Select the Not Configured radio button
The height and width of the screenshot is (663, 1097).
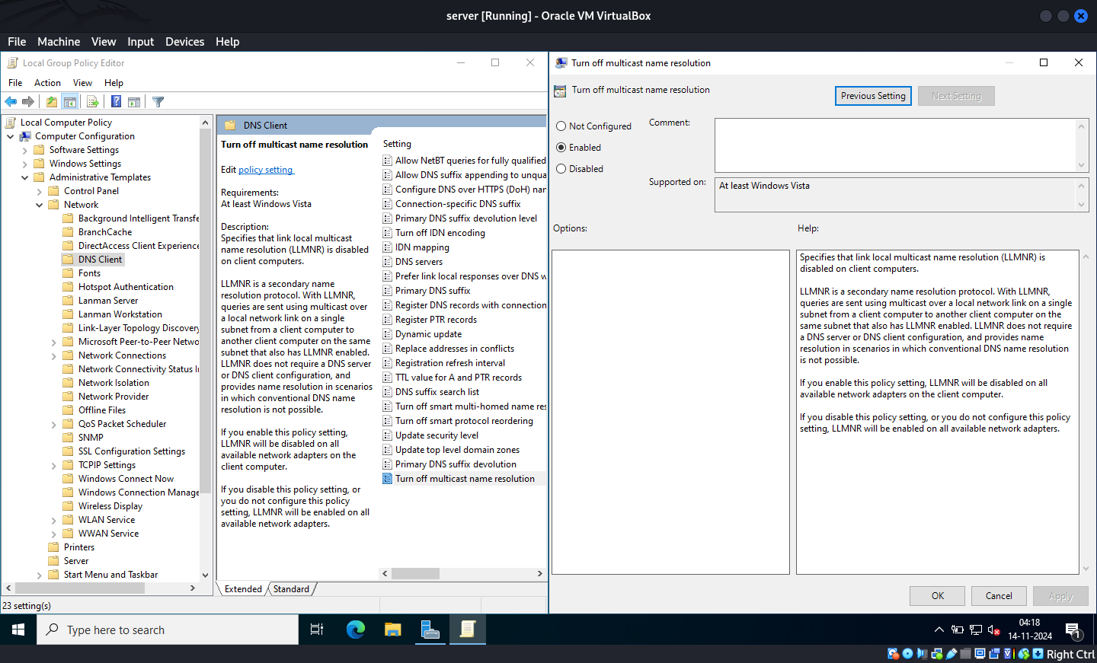click(561, 126)
